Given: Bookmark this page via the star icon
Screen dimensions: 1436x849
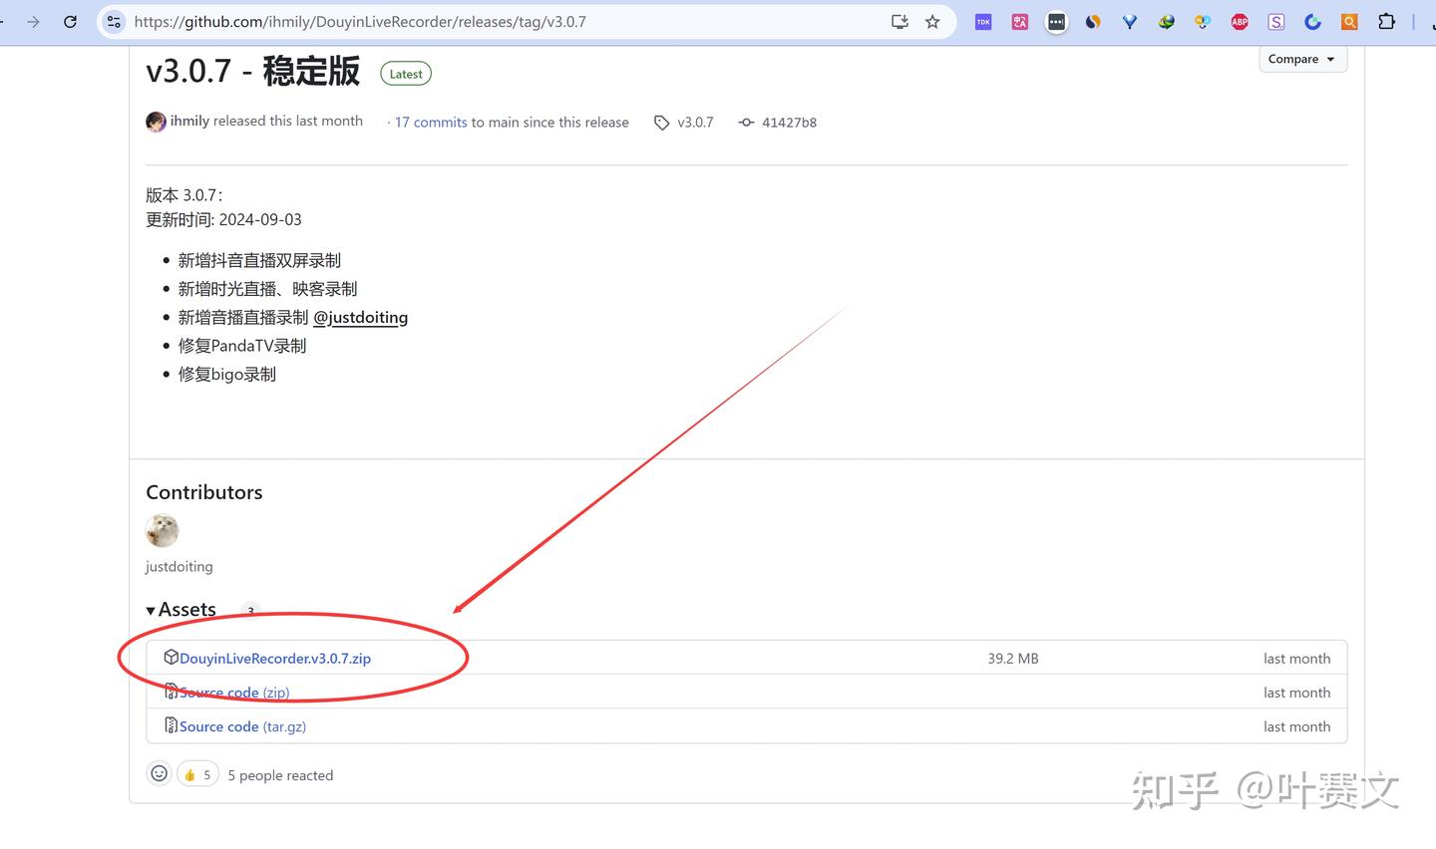Looking at the screenshot, I should point(931,21).
